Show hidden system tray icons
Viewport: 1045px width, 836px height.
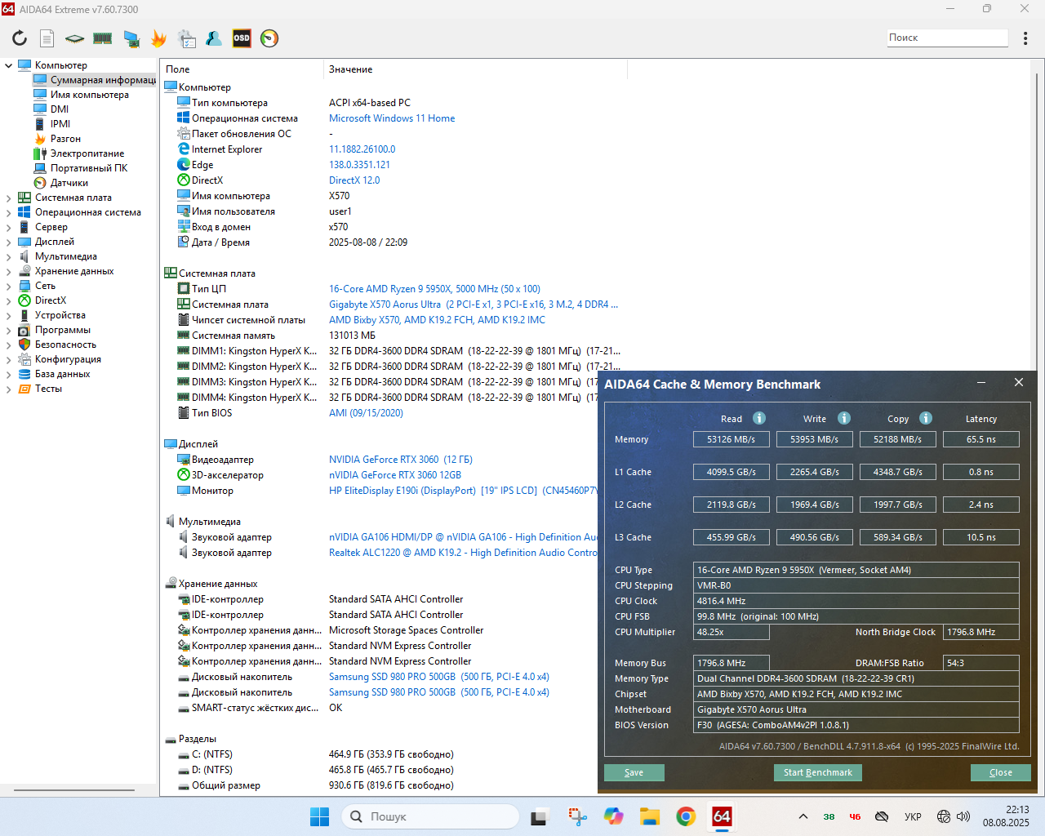tap(803, 816)
